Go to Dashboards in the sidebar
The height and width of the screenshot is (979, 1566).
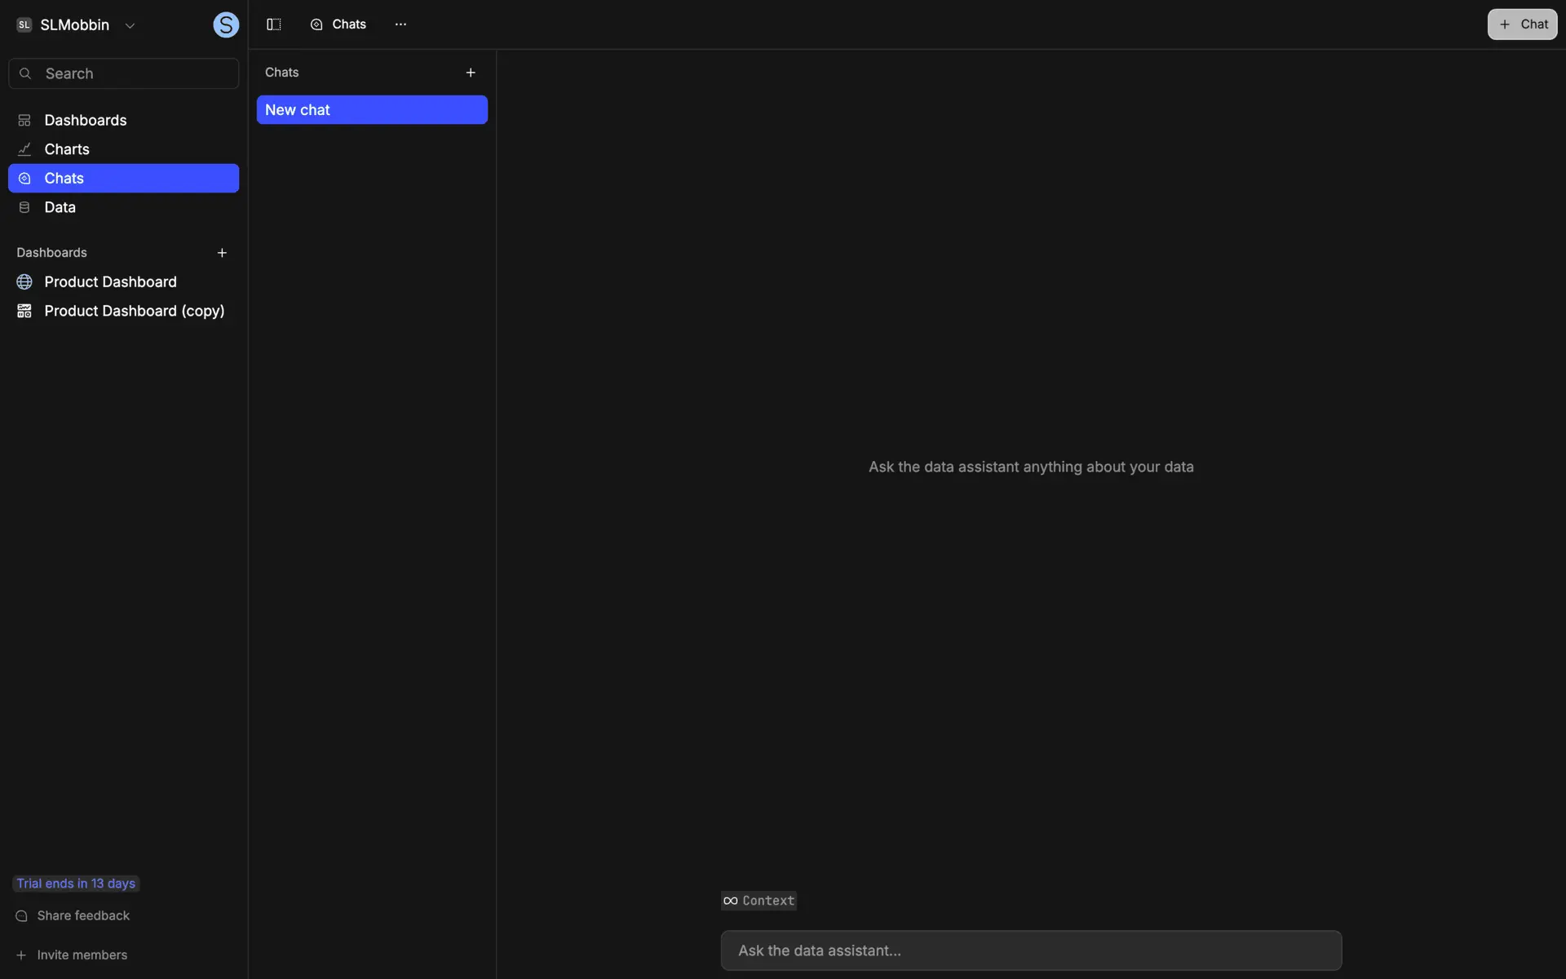pyautogui.click(x=85, y=121)
